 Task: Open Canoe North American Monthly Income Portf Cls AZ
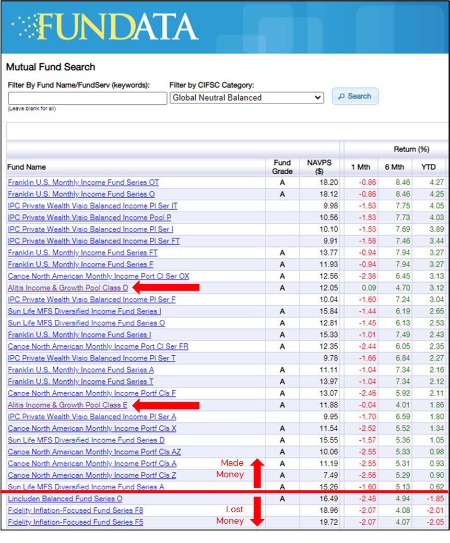coord(94,452)
